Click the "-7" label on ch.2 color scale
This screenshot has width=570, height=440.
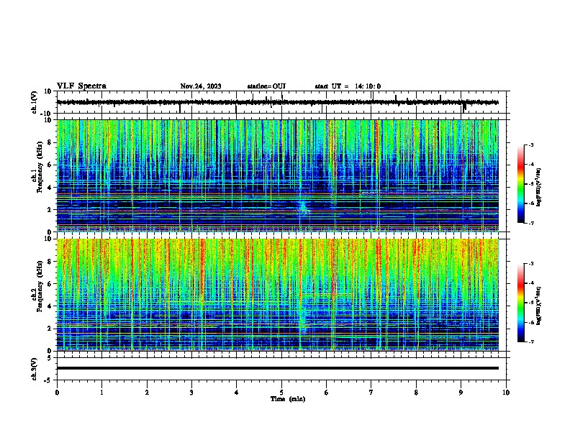pos(531,342)
